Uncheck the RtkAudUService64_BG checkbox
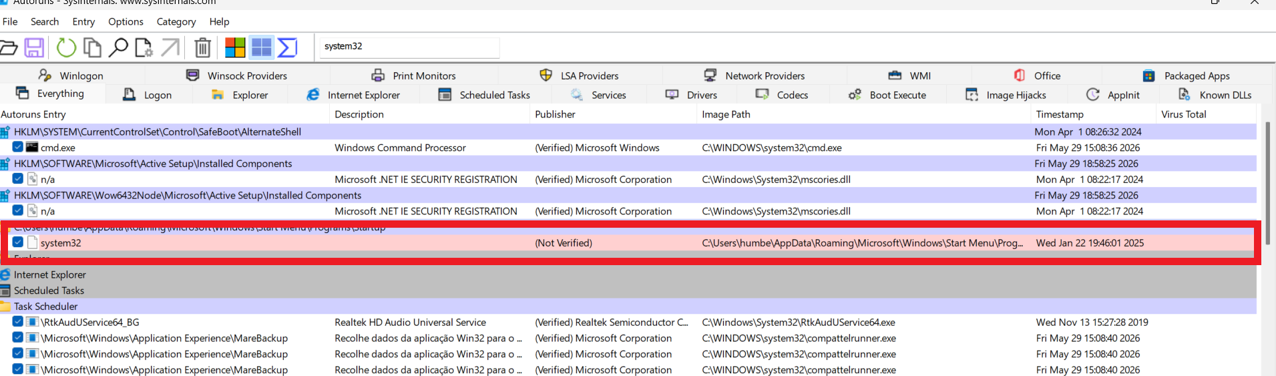Screen dimensions: 1276x376 [18, 321]
